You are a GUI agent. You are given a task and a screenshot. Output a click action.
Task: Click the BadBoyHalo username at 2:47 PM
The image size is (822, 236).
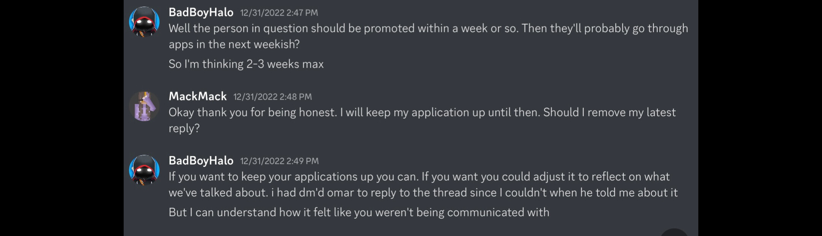point(201,13)
